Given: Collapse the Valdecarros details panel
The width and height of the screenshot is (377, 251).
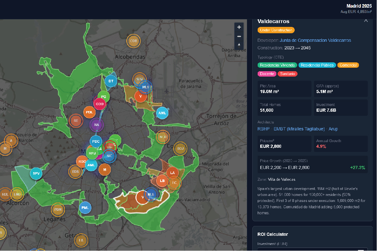Looking at the screenshot, I should (366, 21).
